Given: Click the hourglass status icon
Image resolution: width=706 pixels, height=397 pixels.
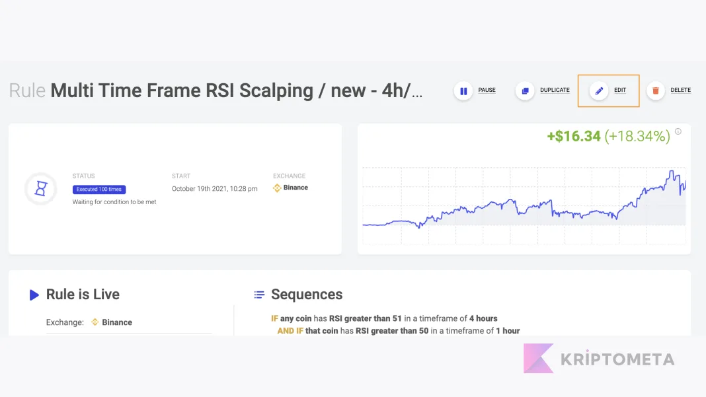Looking at the screenshot, I should coord(41,188).
